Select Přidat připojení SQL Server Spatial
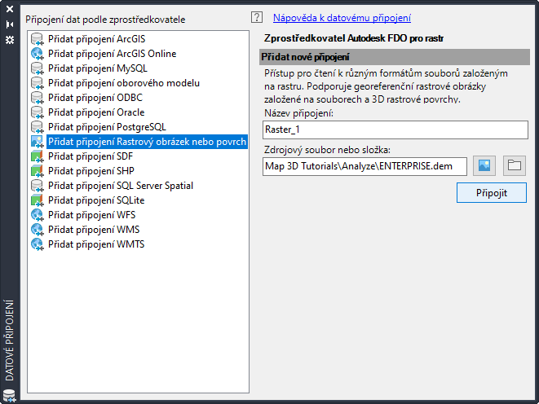 (x=120, y=186)
